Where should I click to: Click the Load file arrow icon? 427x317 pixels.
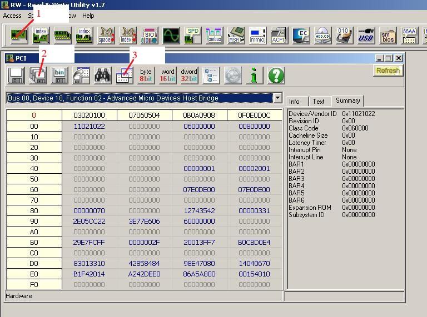81,76
